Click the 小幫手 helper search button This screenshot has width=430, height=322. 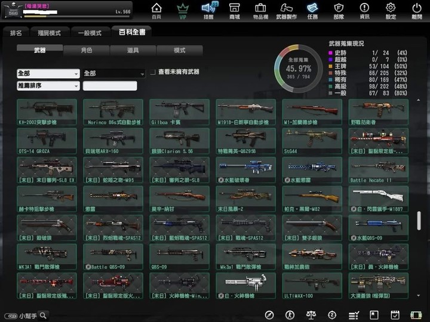click(x=27, y=315)
